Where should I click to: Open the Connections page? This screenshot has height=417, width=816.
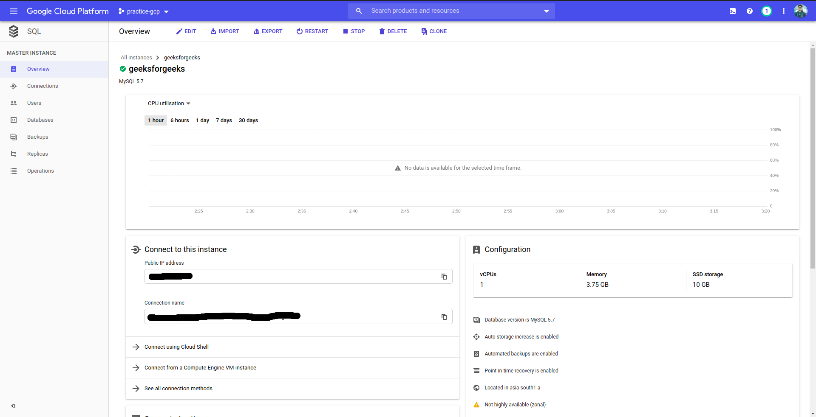point(54,86)
